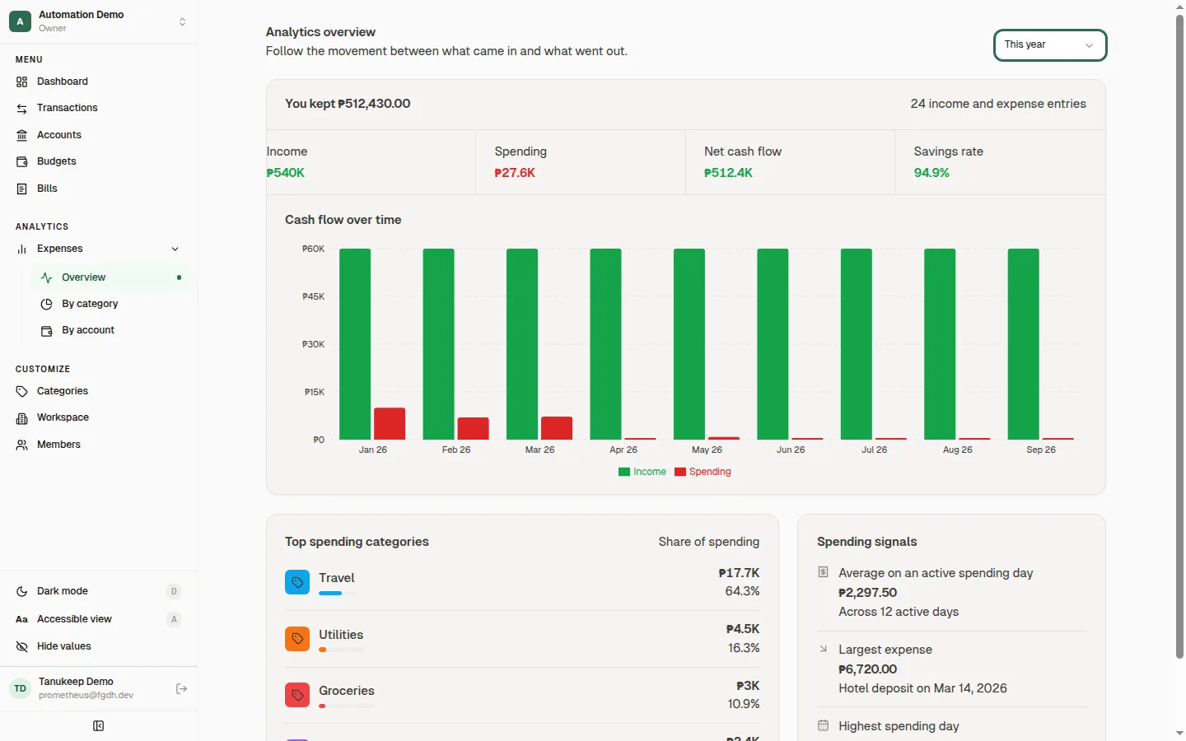Click the Spending ₱27.6K stat
Image resolution: width=1186 pixels, height=741 pixels.
tap(581, 162)
